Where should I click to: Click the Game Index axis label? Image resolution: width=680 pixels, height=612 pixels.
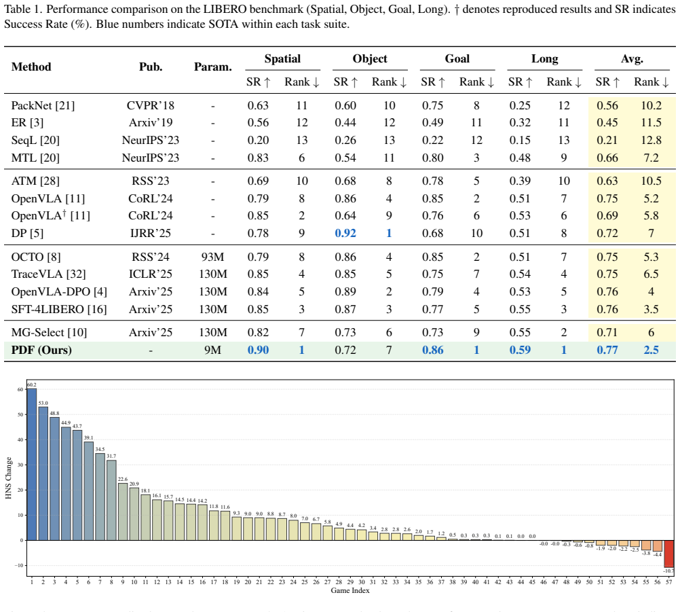350,590
